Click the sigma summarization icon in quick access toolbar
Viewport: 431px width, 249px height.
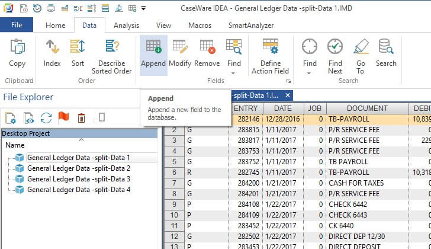[x=78, y=8]
